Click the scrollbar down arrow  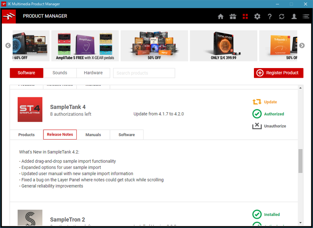click(x=300, y=223)
